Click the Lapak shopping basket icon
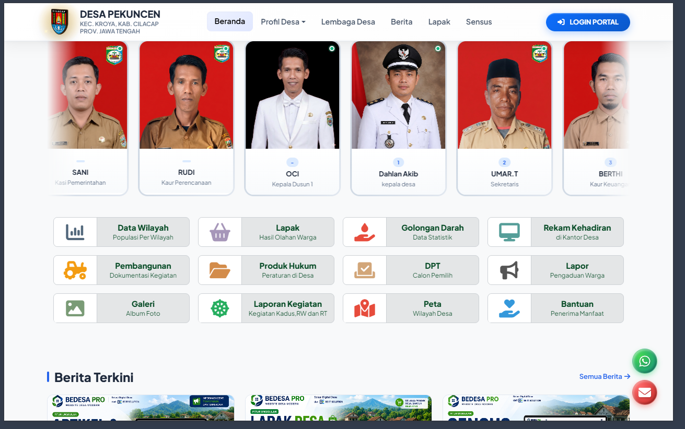Viewport: 685px width, 429px height. click(x=220, y=232)
